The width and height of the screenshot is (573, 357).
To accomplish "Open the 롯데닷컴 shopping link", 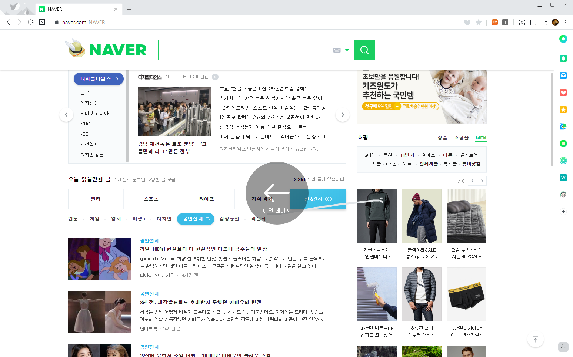I will point(471,164).
